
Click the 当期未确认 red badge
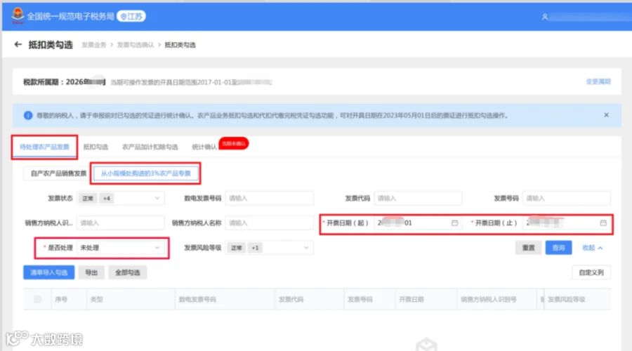tap(234, 143)
